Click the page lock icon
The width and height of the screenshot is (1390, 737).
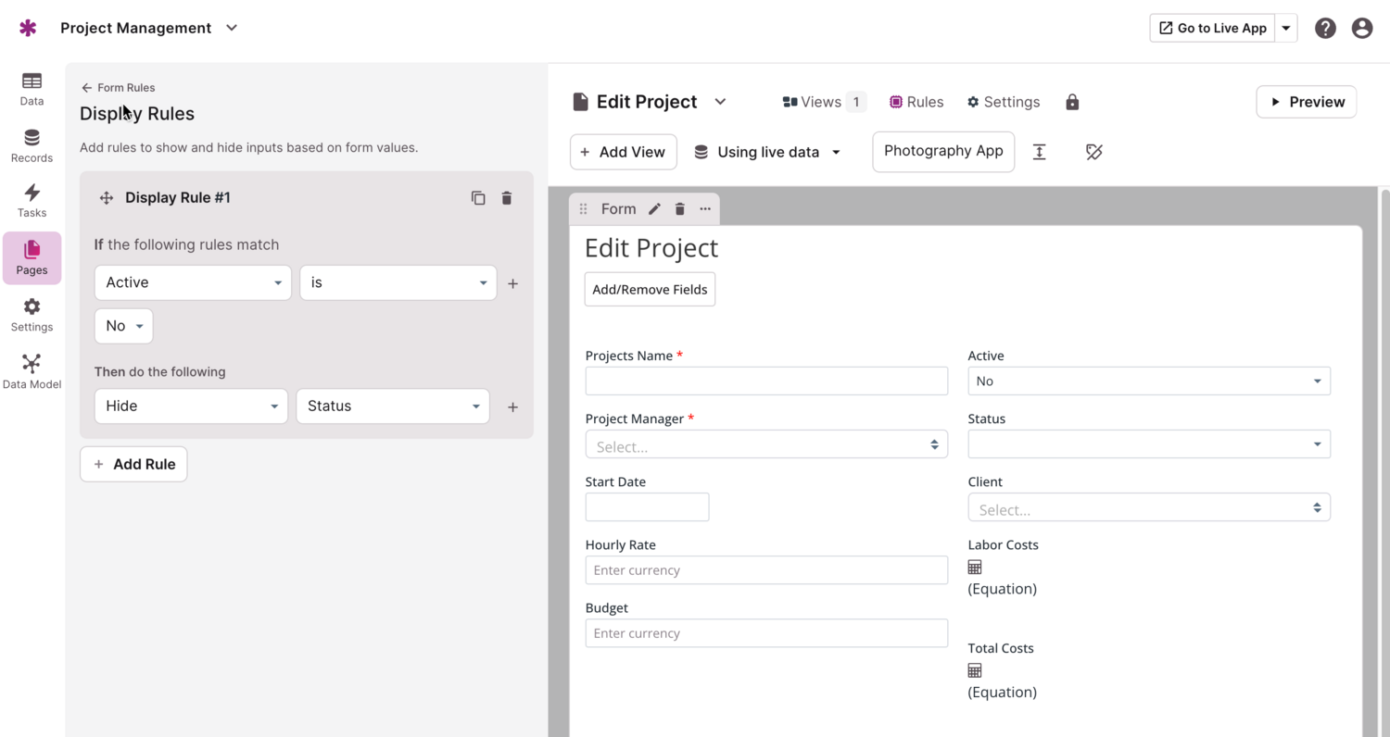[1072, 102]
